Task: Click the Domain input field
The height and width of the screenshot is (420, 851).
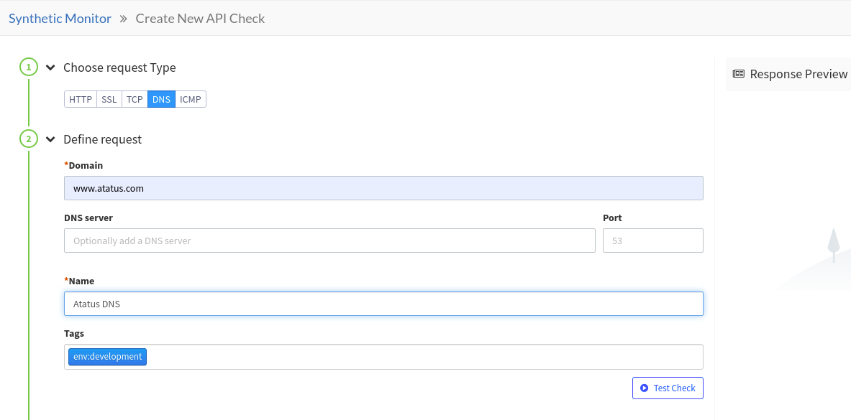Action: point(383,188)
